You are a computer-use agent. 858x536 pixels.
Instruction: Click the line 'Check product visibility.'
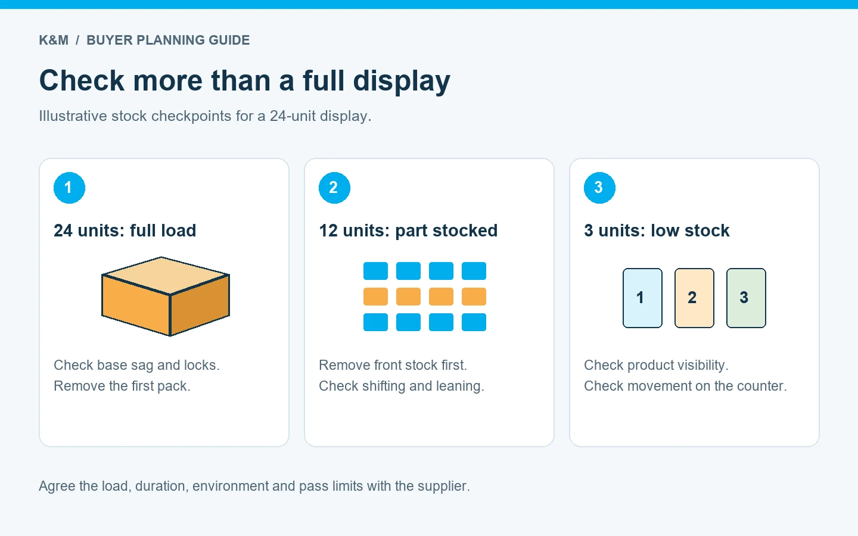tap(656, 365)
